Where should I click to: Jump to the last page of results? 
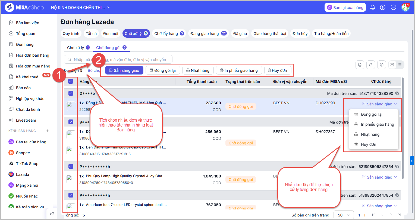coord(399,215)
